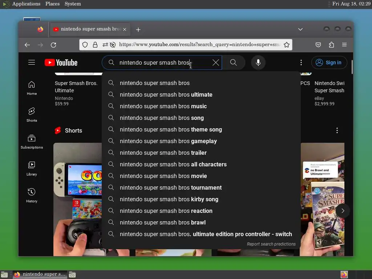Submit search with the magnifier button

pos(234,62)
